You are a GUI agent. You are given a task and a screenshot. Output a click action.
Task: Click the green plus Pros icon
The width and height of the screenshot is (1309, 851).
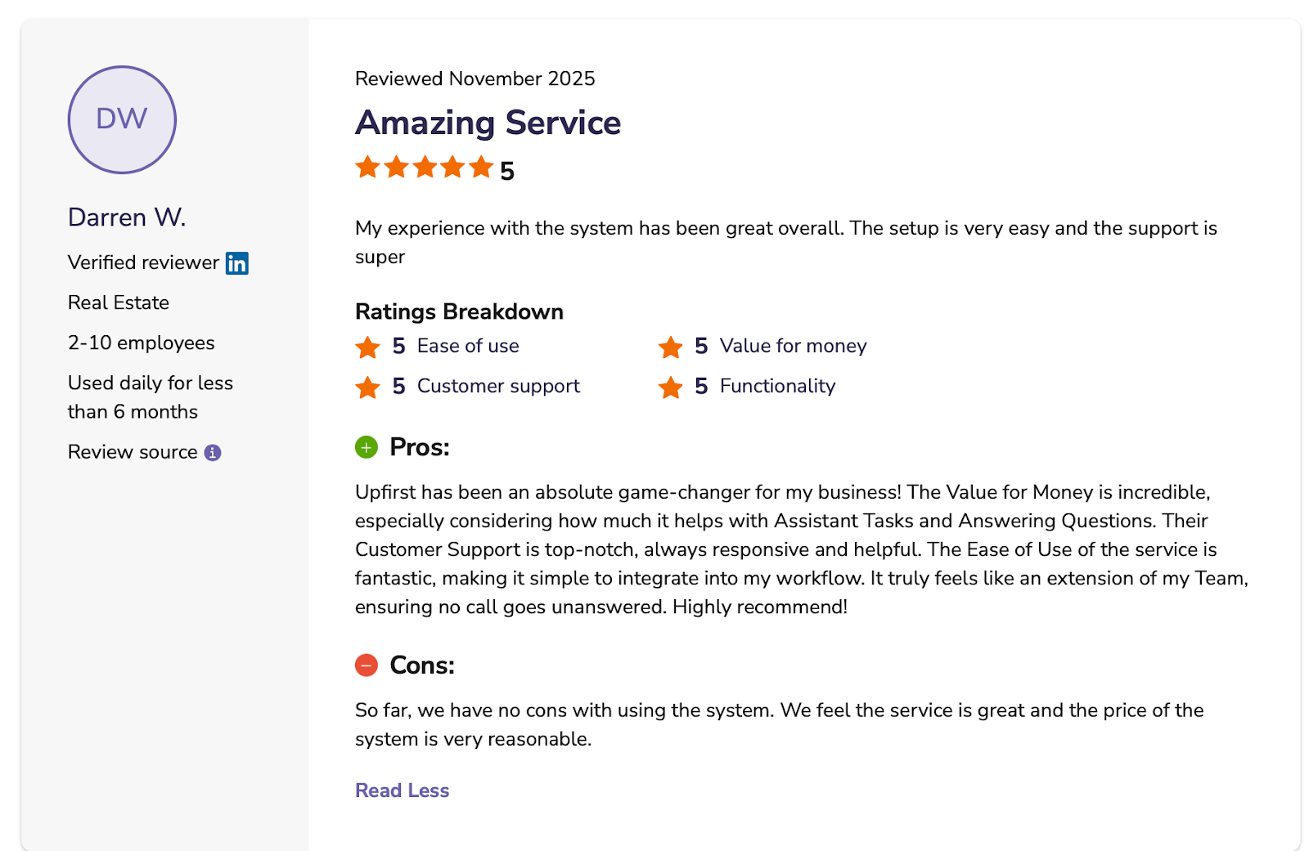pyautogui.click(x=367, y=447)
